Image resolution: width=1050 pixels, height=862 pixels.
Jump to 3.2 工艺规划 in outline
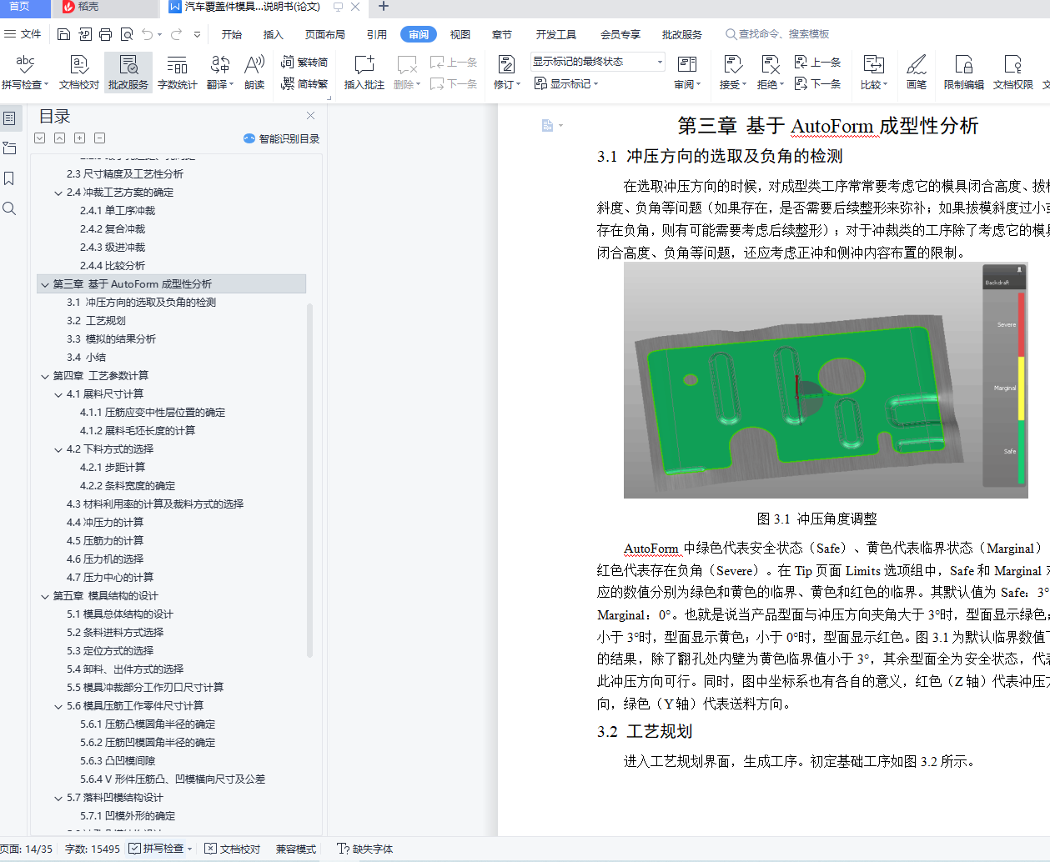coord(96,321)
